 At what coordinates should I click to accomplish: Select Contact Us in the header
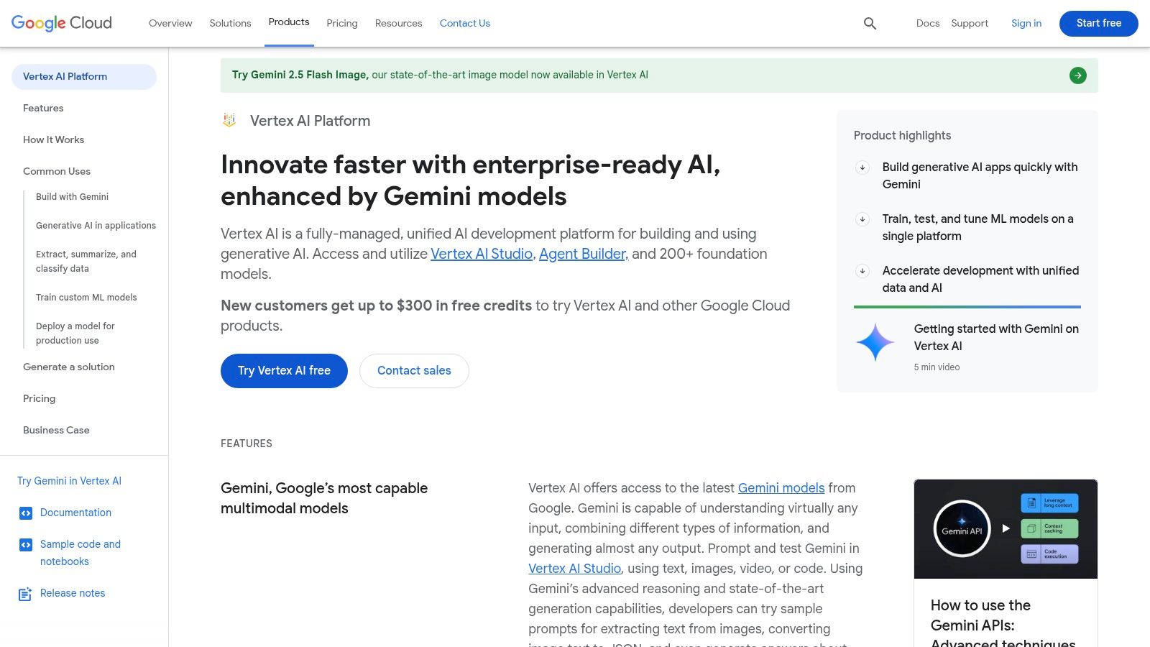coord(464,23)
